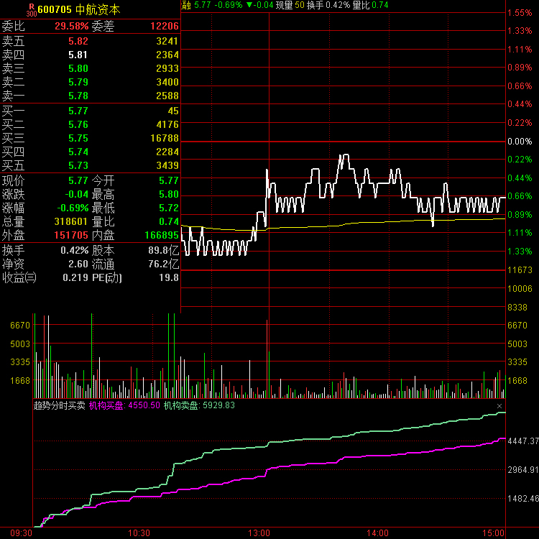Click the 股本 value 89.8亿
The width and height of the screenshot is (539, 539).
(164, 251)
